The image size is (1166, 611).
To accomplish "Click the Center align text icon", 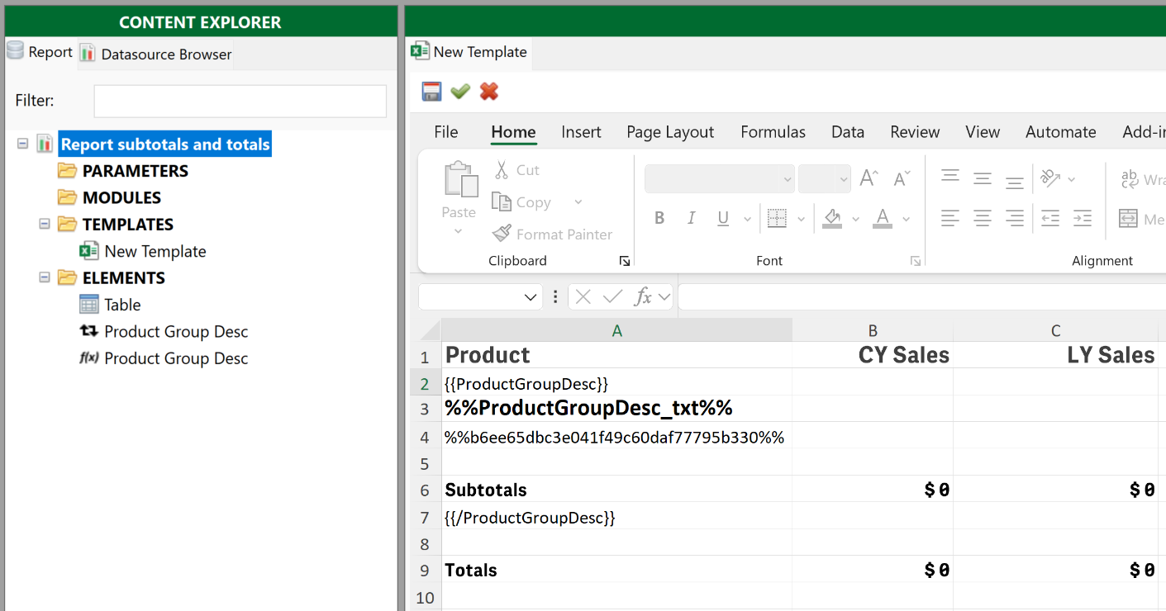I will [x=982, y=219].
